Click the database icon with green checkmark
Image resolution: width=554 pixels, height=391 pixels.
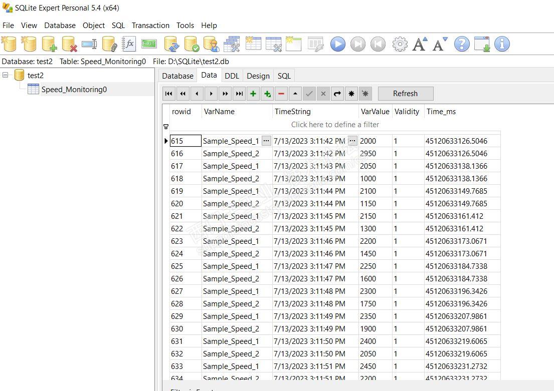(192, 44)
